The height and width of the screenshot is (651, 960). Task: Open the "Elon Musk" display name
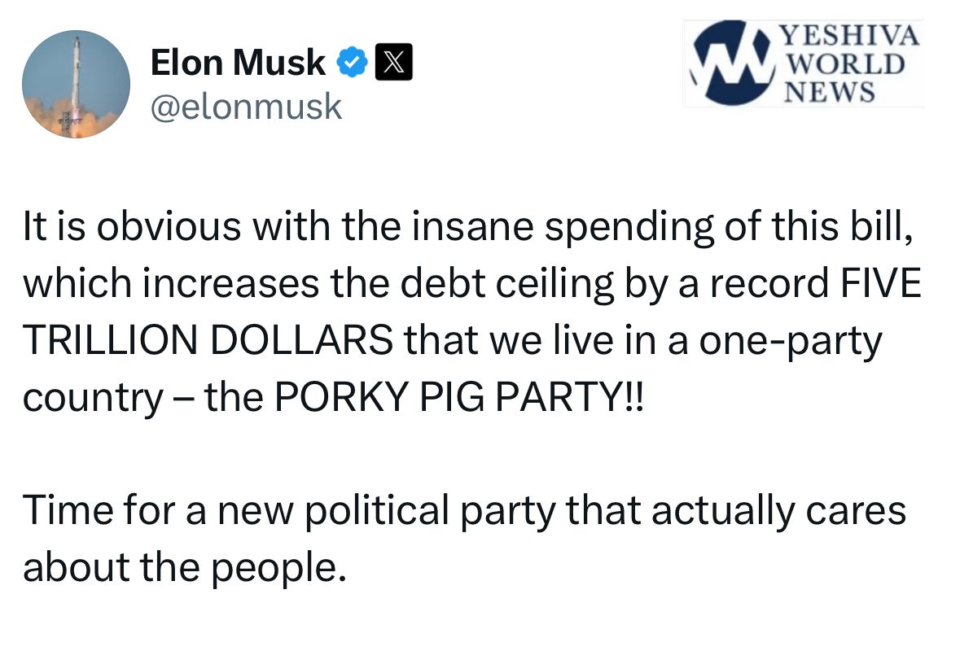pos(238,63)
